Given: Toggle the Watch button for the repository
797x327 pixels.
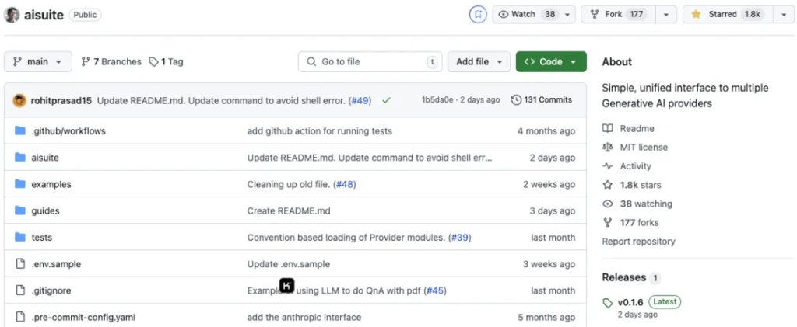Looking at the screenshot, I should 527,14.
